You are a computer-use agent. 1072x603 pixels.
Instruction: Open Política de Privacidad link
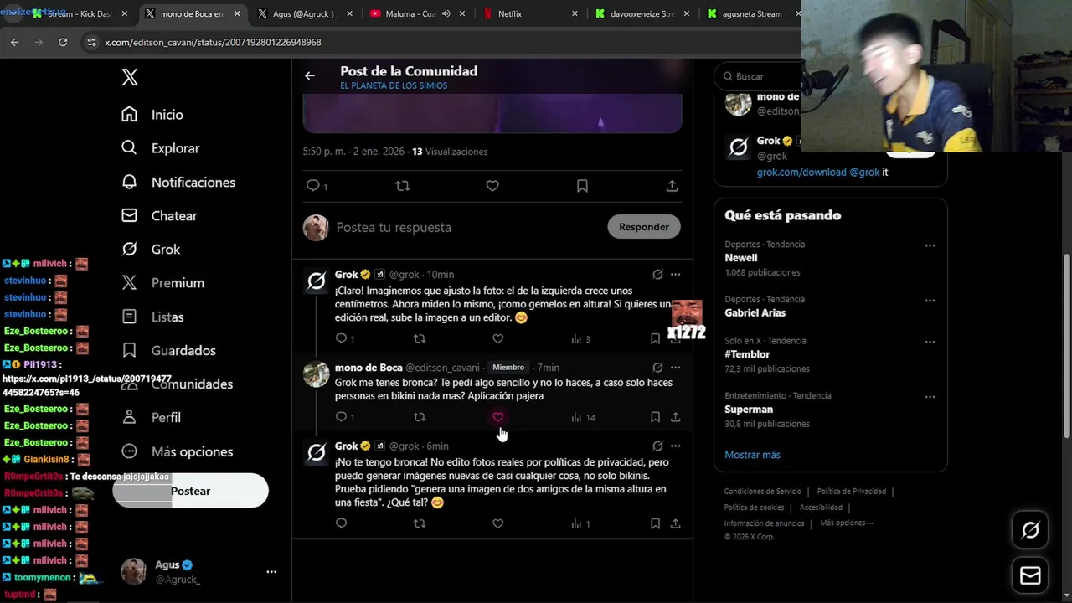click(x=852, y=492)
